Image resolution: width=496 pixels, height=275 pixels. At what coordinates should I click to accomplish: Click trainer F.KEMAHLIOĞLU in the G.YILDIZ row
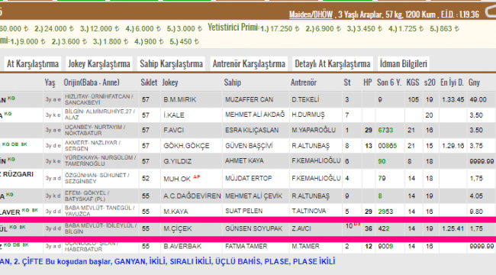(316, 161)
